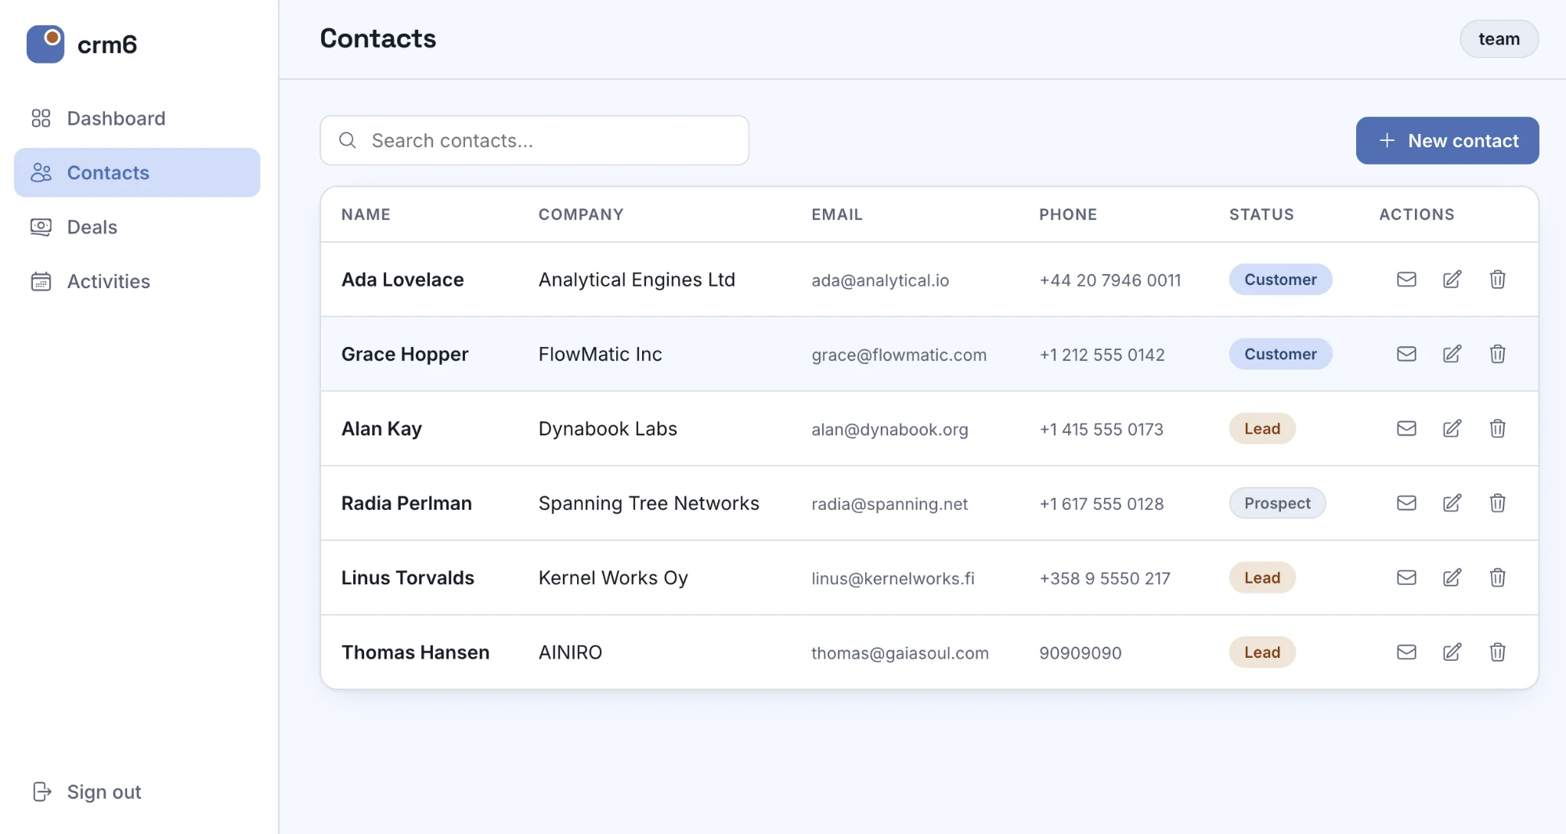1566x834 pixels.
Task: Focus the Search contacts field
Action: tap(534, 140)
